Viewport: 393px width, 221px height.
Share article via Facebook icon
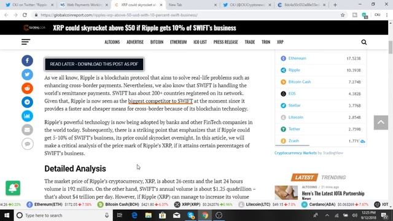coord(27,61)
